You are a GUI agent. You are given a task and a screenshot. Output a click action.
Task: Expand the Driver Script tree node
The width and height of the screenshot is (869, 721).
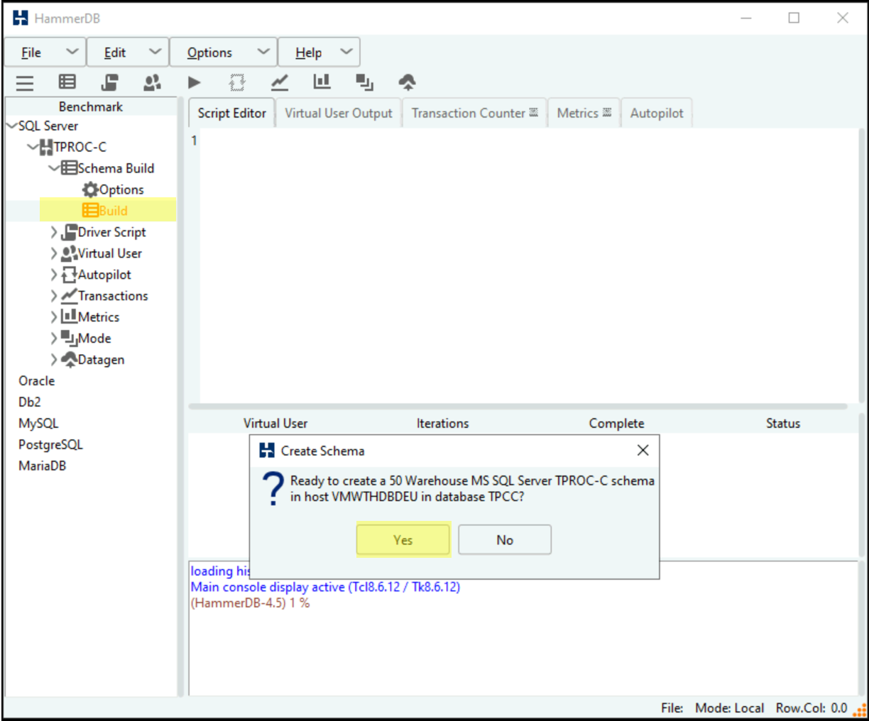point(54,232)
